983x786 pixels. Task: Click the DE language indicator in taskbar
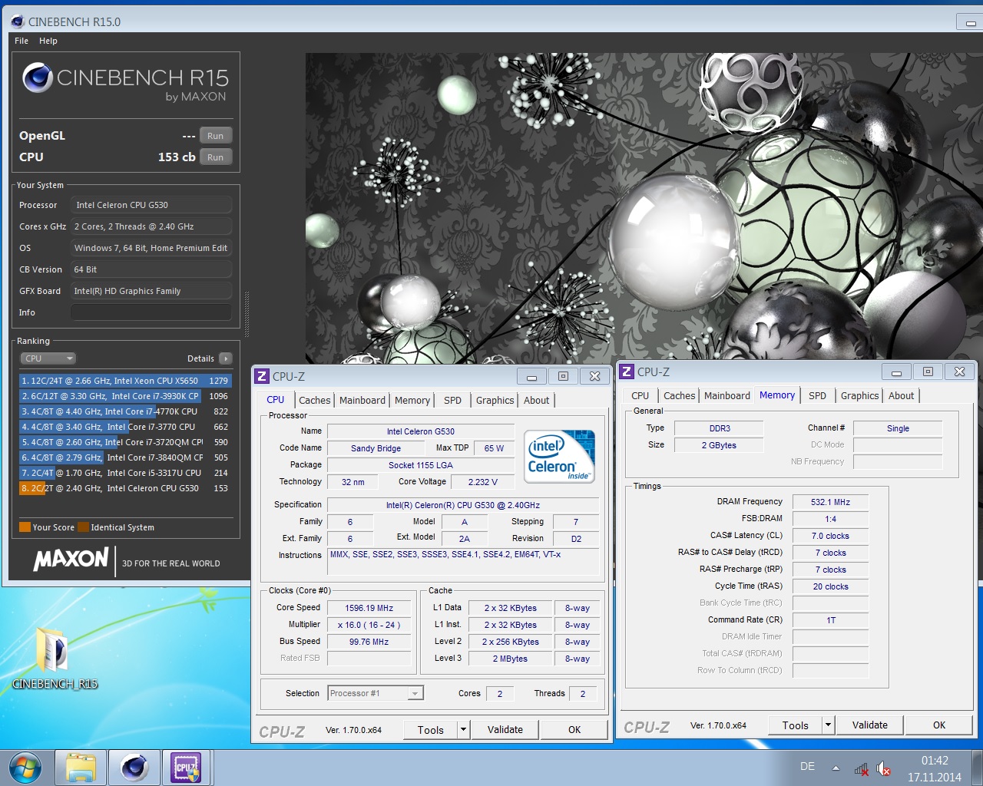coord(807,766)
